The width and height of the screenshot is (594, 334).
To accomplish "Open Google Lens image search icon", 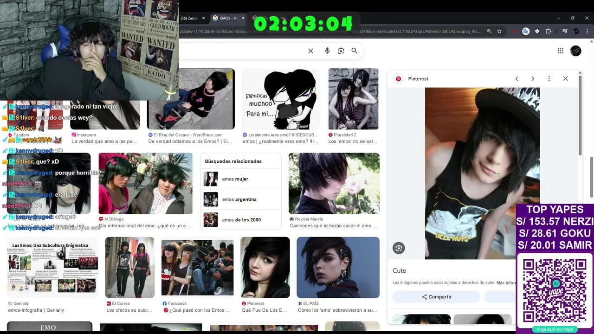I will click(x=341, y=51).
